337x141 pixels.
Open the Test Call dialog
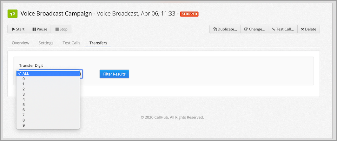tap(283, 29)
